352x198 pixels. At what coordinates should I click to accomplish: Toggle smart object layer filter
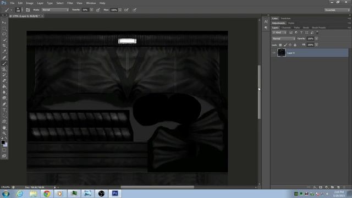(312, 32)
